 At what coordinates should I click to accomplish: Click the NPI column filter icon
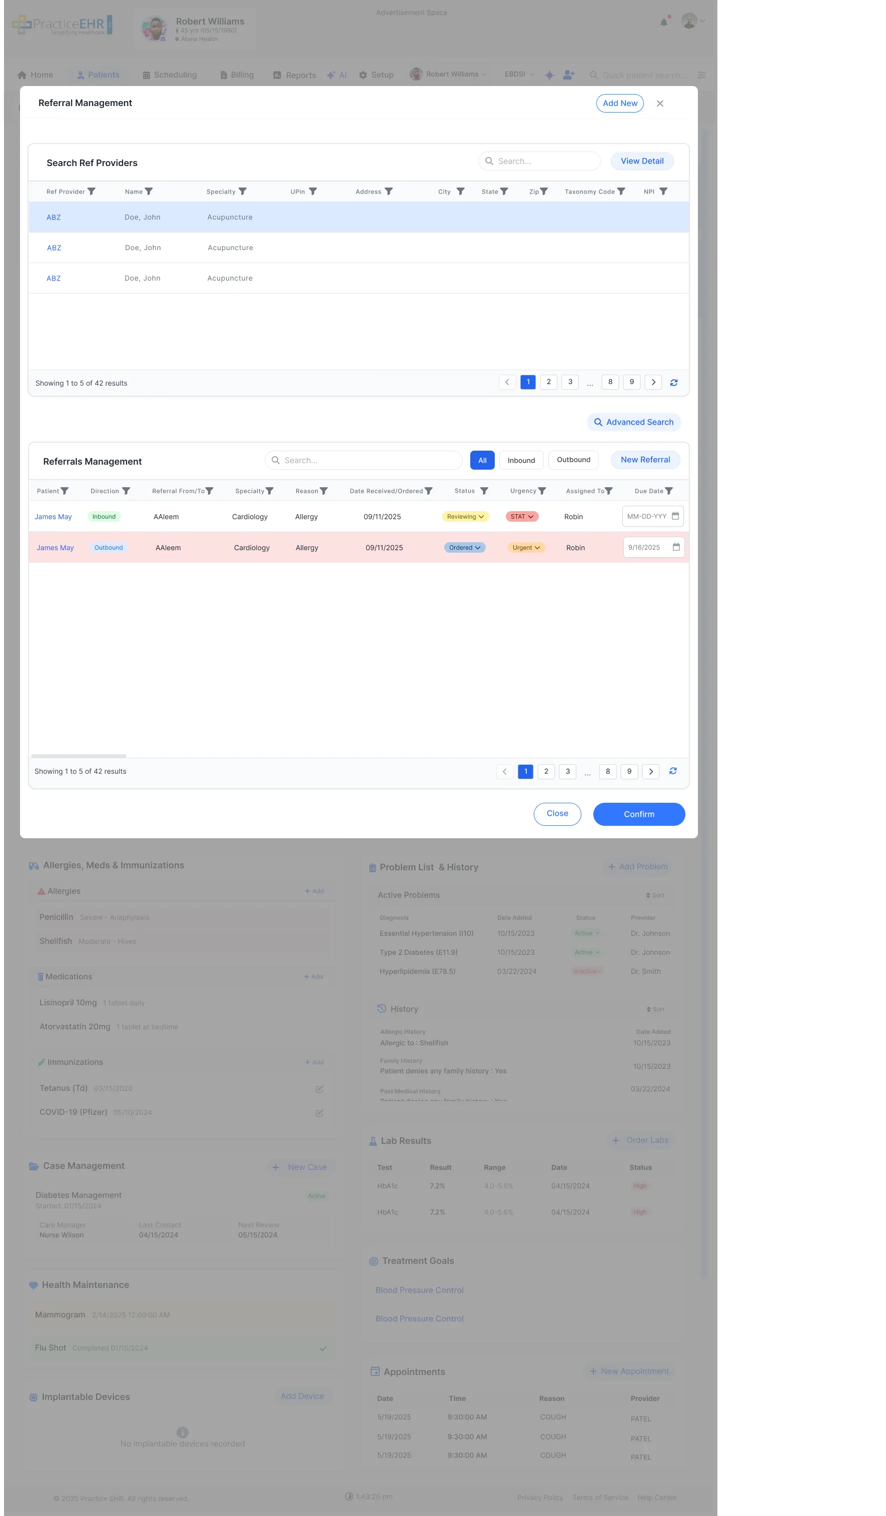pos(664,191)
